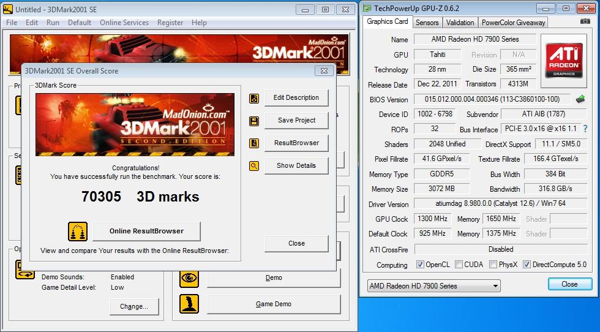Click the options icon next to Demo Sounds
The width and height of the screenshot is (600, 332).
[x=25, y=269]
